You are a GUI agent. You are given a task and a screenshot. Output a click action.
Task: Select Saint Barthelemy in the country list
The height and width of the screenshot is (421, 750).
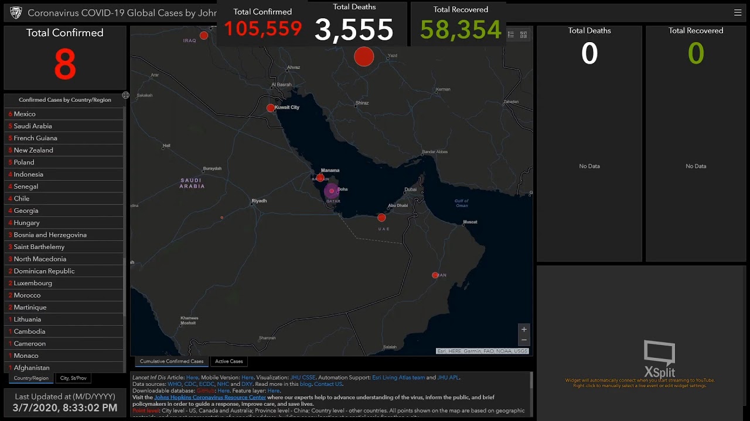pyautogui.click(x=64, y=247)
